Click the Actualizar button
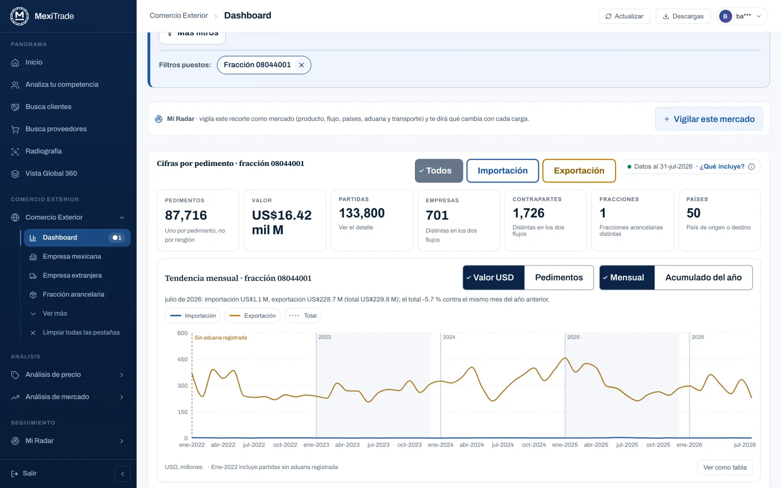This screenshot has width=781, height=488. coord(624,16)
